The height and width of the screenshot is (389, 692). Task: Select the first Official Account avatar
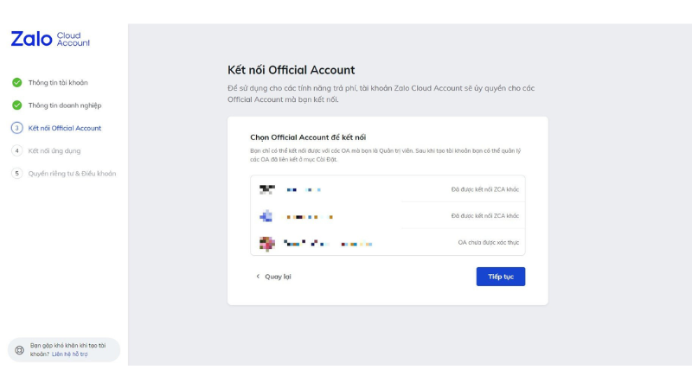click(266, 189)
